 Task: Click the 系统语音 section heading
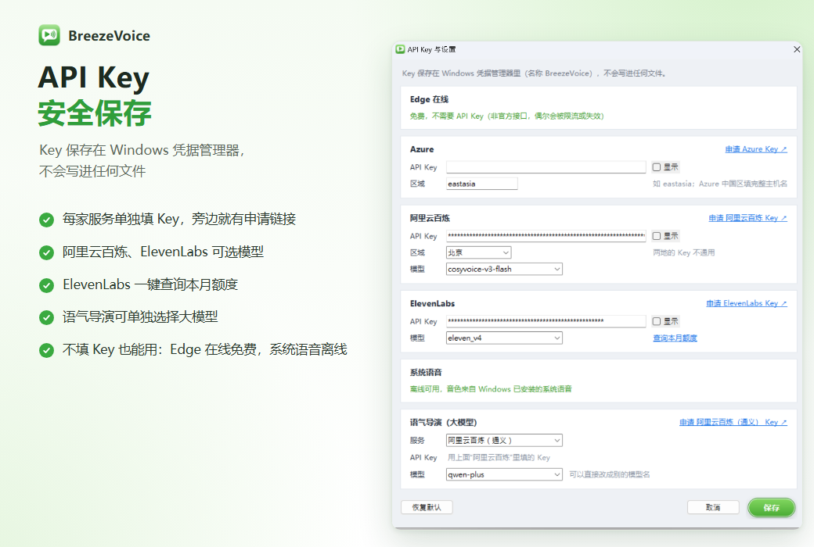click(x=426, y=372)
